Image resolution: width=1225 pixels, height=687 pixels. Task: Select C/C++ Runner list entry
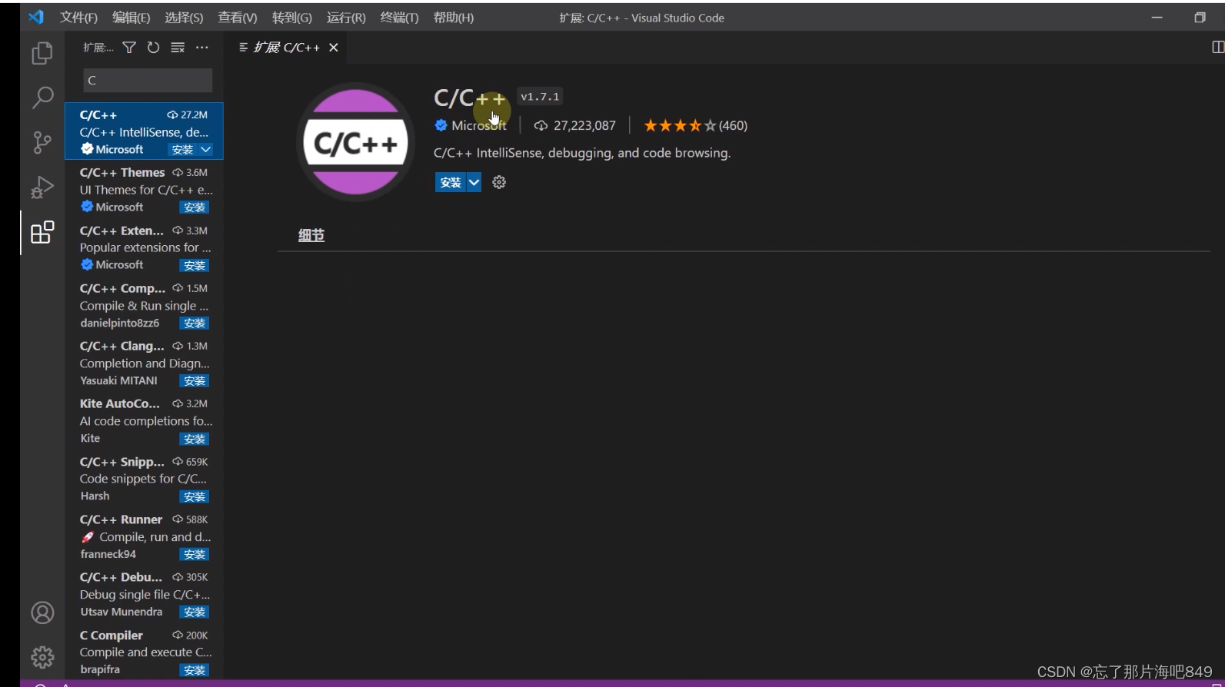tap(144, 536)
